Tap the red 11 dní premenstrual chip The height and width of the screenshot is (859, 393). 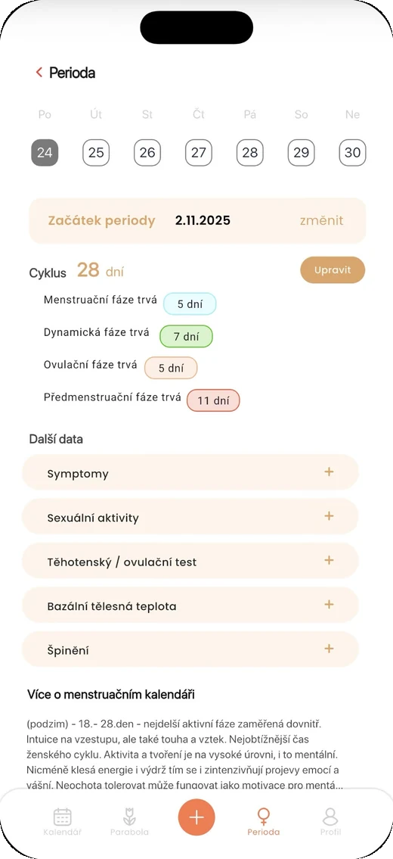tap(213, 400)
